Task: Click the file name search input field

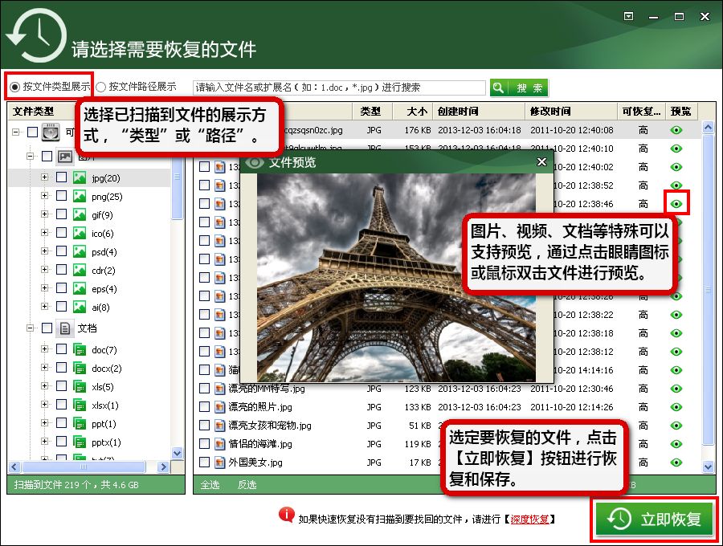Action: pos(339,88)
